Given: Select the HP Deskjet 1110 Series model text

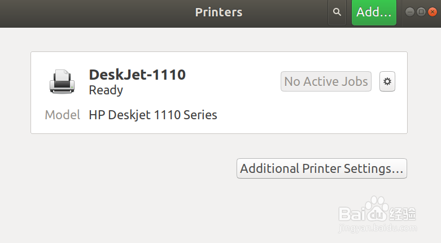Looking at the screenshot, I should click(x=153, y=115).
